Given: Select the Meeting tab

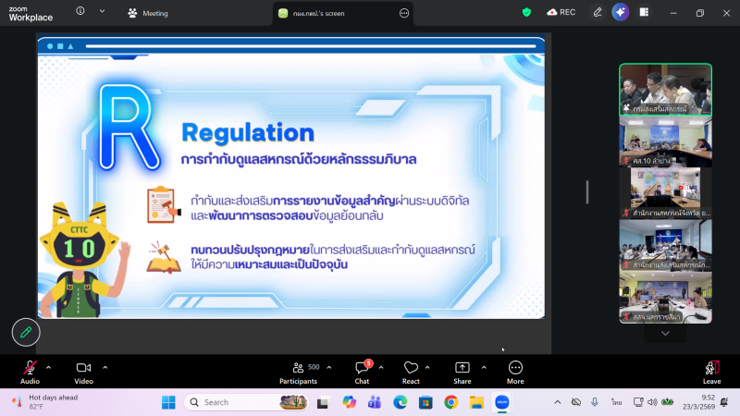Looking at the screenshot, I should click(x=148, y=13).
